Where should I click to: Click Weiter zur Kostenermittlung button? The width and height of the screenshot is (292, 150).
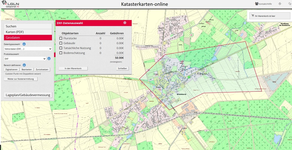(21, 79)
